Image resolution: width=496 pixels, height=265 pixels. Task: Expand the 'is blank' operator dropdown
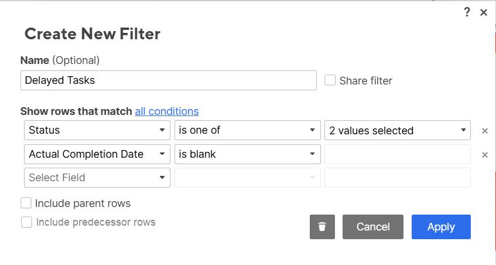click(x=247, y=154)
